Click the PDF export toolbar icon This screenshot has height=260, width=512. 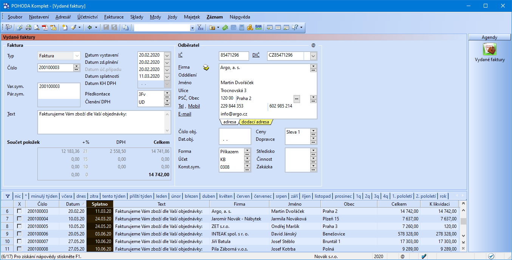pyautogui.click(x=45, y=28)
